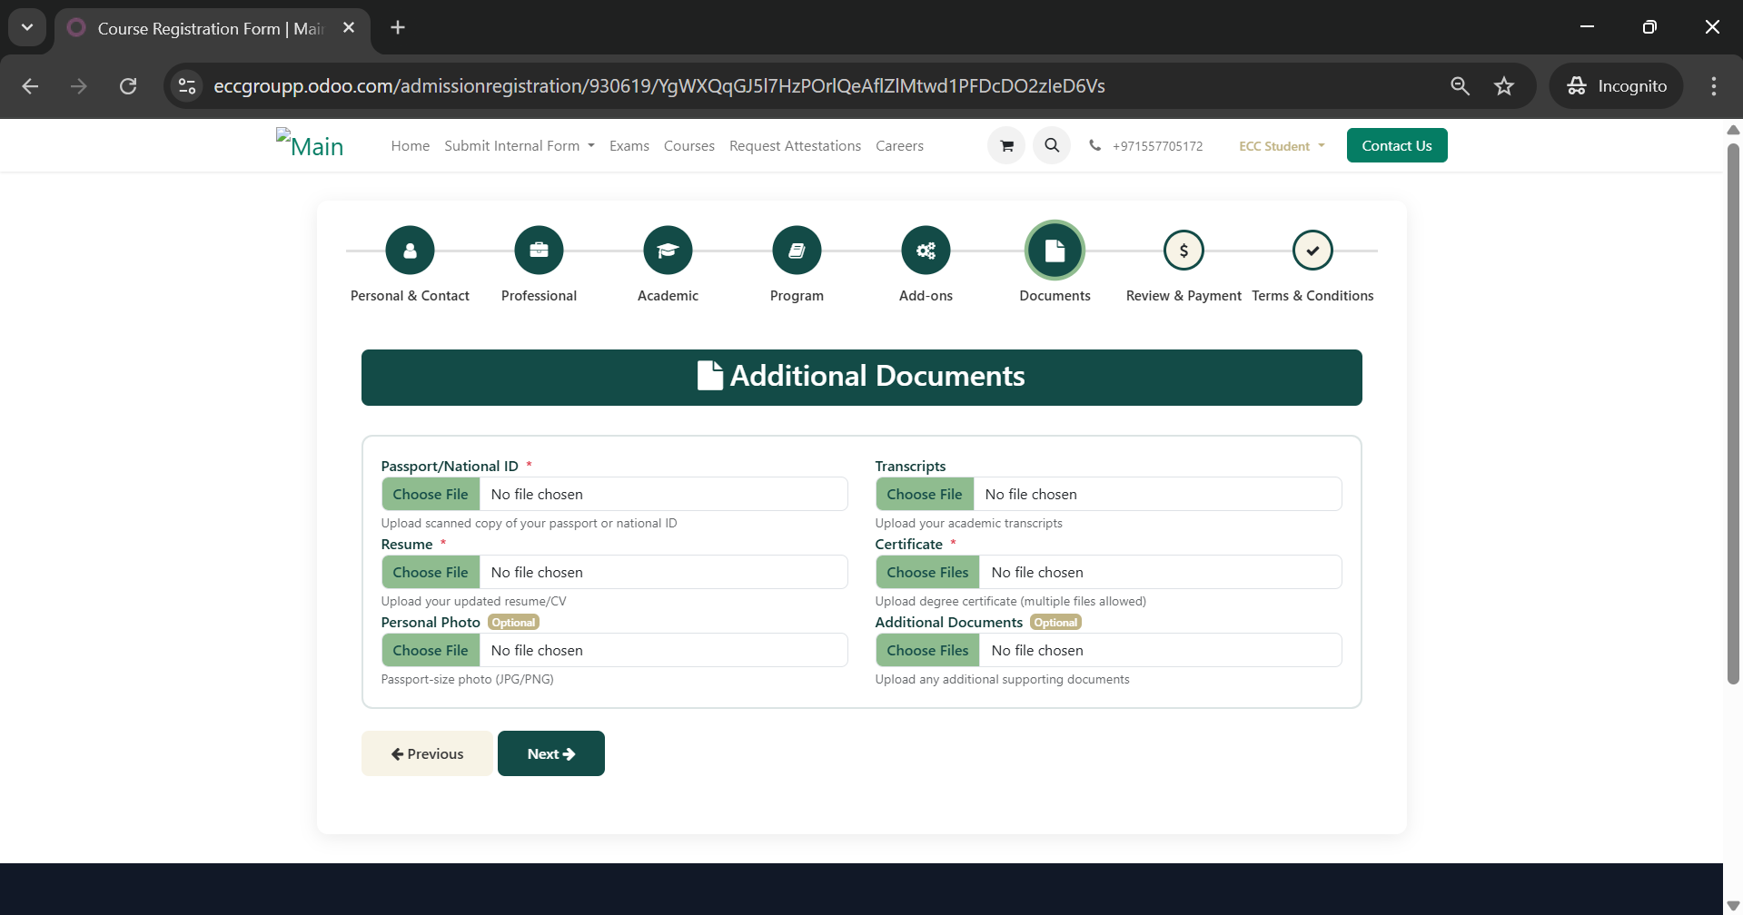
Task: Click the website search magnifier icon
Action: click(x=1052, y=145)
